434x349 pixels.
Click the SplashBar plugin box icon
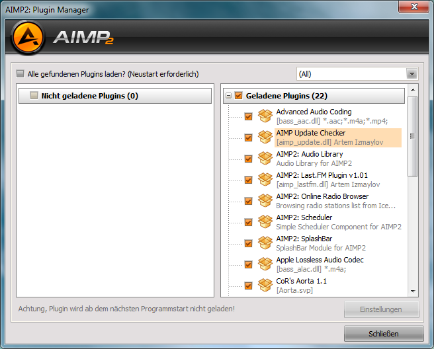(265, 243)
